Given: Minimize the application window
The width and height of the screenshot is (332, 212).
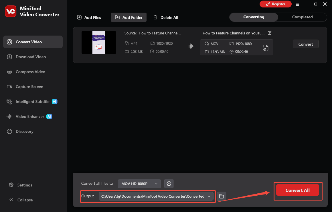Looking at the screenshot, I should (306, 4).
